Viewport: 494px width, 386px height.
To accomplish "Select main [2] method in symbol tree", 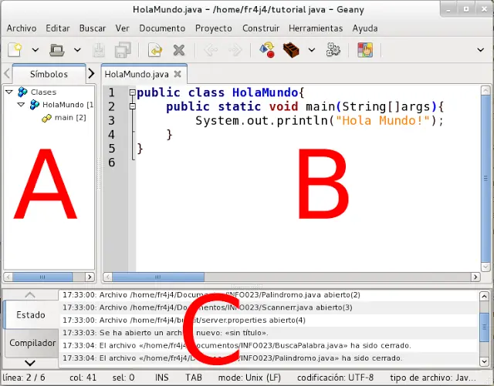I will [70, 118].
